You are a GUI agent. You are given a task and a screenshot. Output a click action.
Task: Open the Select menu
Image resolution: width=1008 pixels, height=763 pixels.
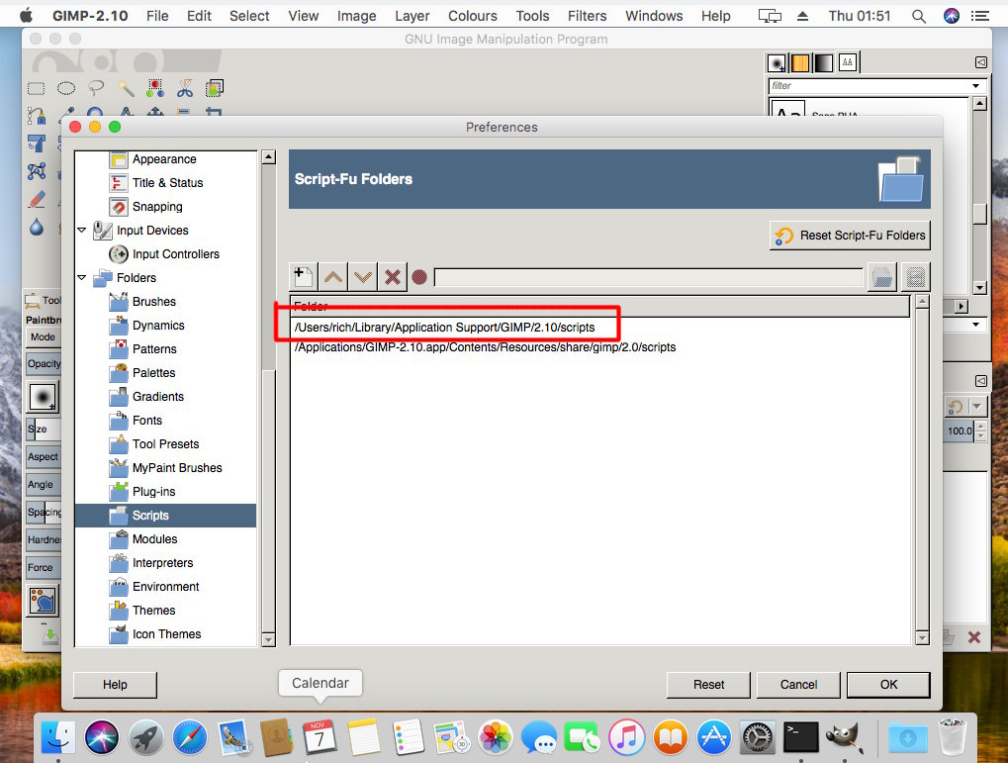pyautogui.click(x=249, y=16)
